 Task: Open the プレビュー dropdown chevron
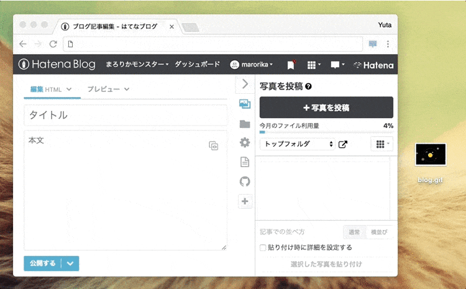pos(127,89)
